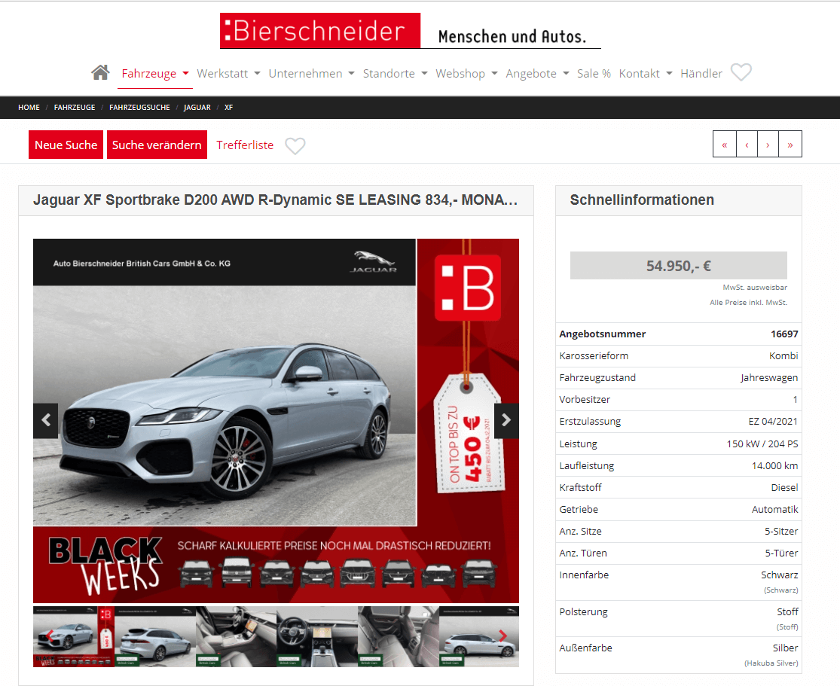
Task: Click the Anz. Türen value 5-Türer
Action: [781, 553]
